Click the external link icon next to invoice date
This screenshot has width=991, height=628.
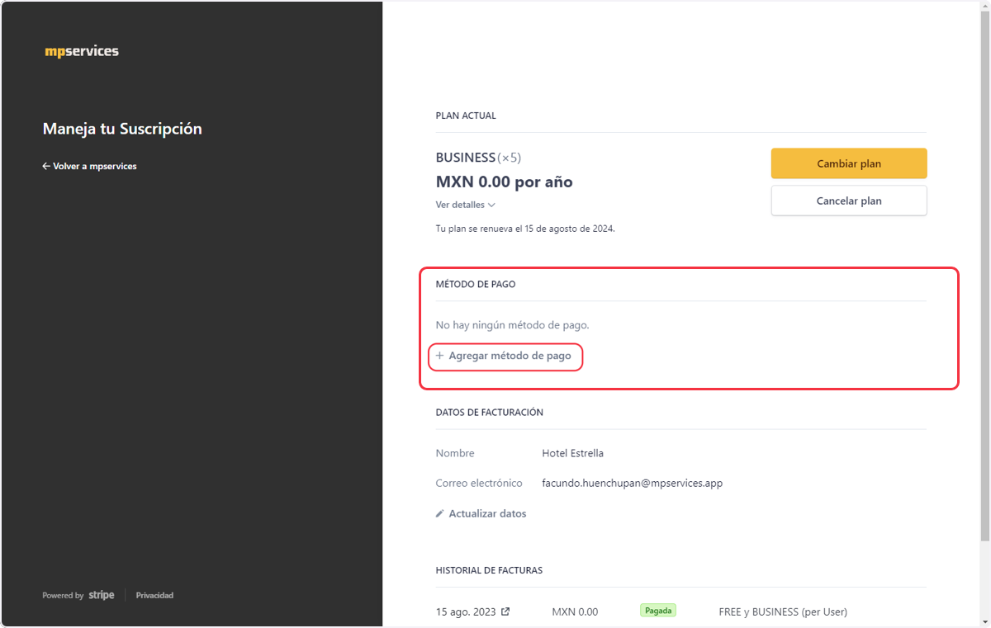[x=505, y=611]
